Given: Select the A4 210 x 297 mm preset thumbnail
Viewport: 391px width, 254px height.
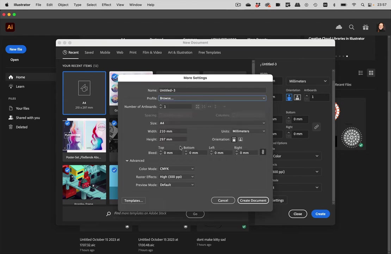Looking at the screenshot, I should pyautogui.click(x=84, y=93).
